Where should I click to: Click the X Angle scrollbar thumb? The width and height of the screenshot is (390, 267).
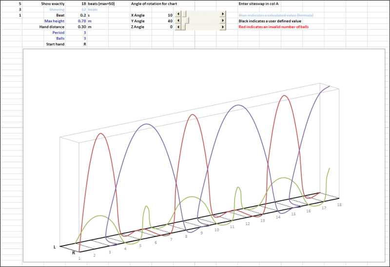[184, 14]
